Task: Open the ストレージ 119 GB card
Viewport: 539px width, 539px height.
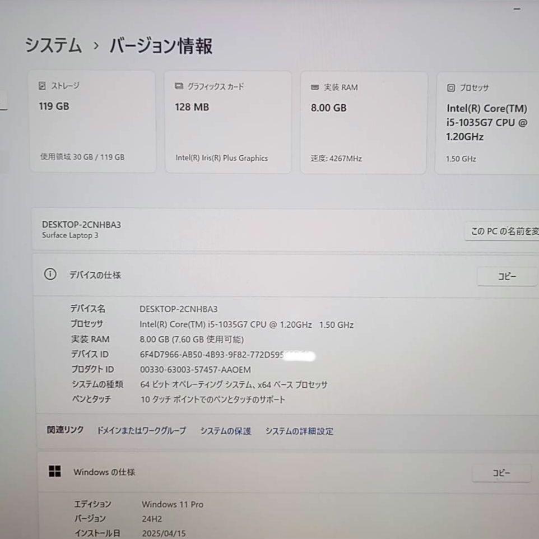Action: (92, 122)
